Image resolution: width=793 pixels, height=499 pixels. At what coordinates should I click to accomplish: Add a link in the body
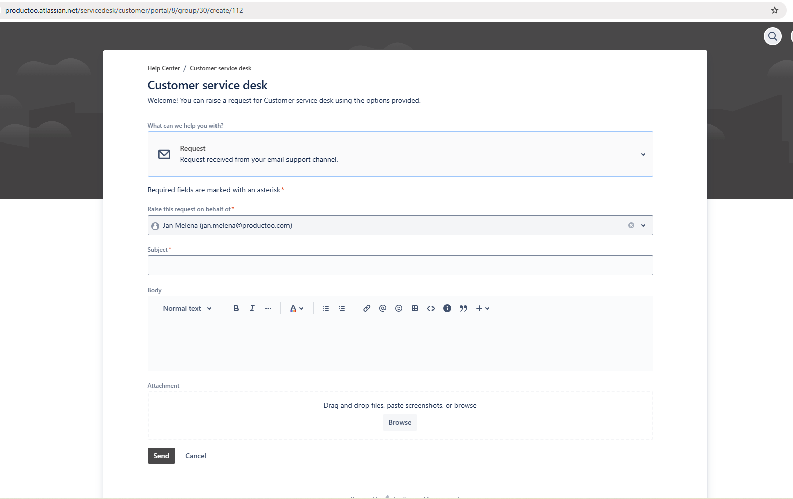367,308
